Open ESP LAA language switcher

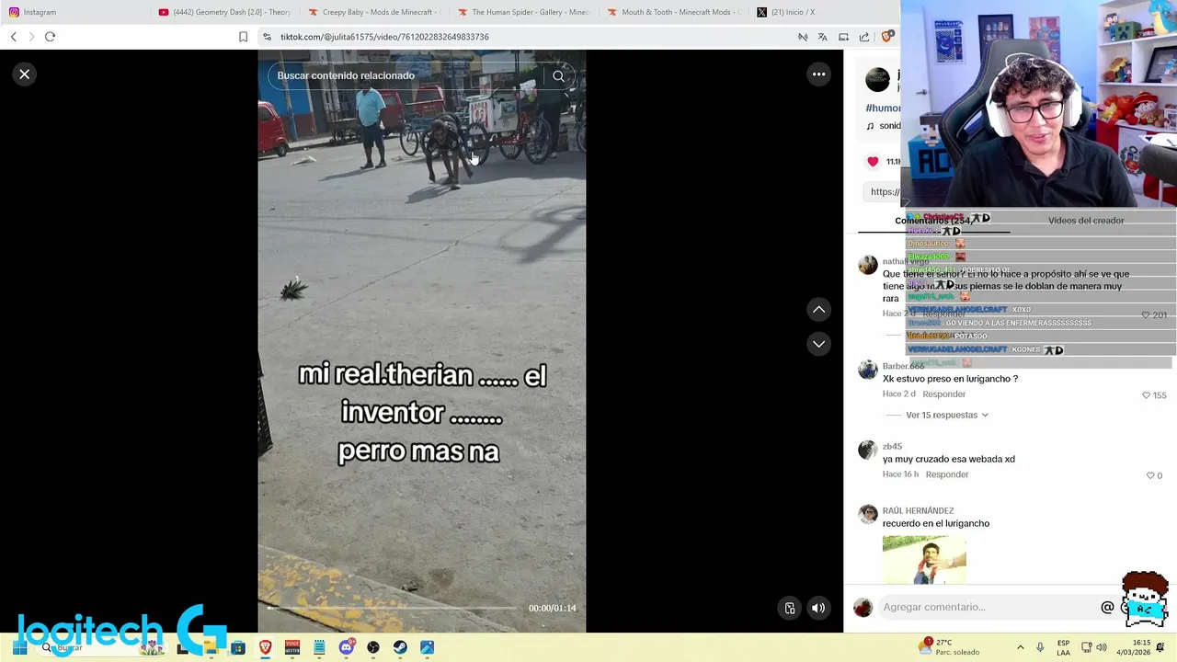click(x=1063, y=647)
